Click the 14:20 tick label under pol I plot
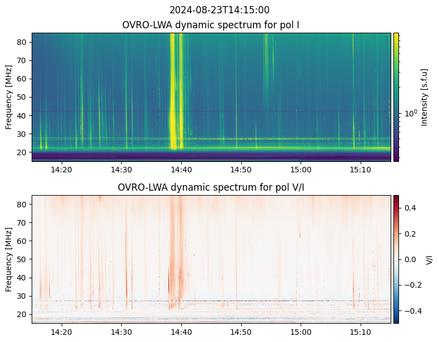 [62, 170]
